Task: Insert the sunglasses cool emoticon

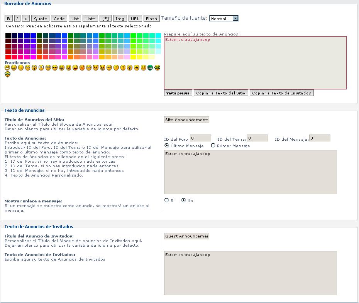Action: 55,67
